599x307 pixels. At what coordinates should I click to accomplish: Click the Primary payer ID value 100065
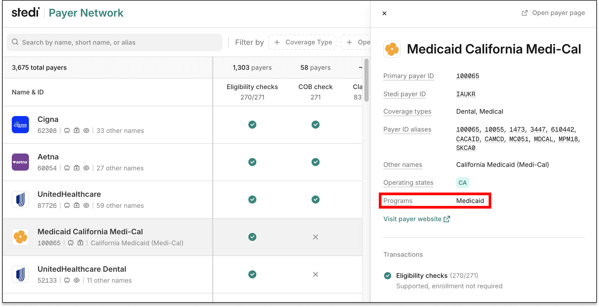tap(468, 76)
